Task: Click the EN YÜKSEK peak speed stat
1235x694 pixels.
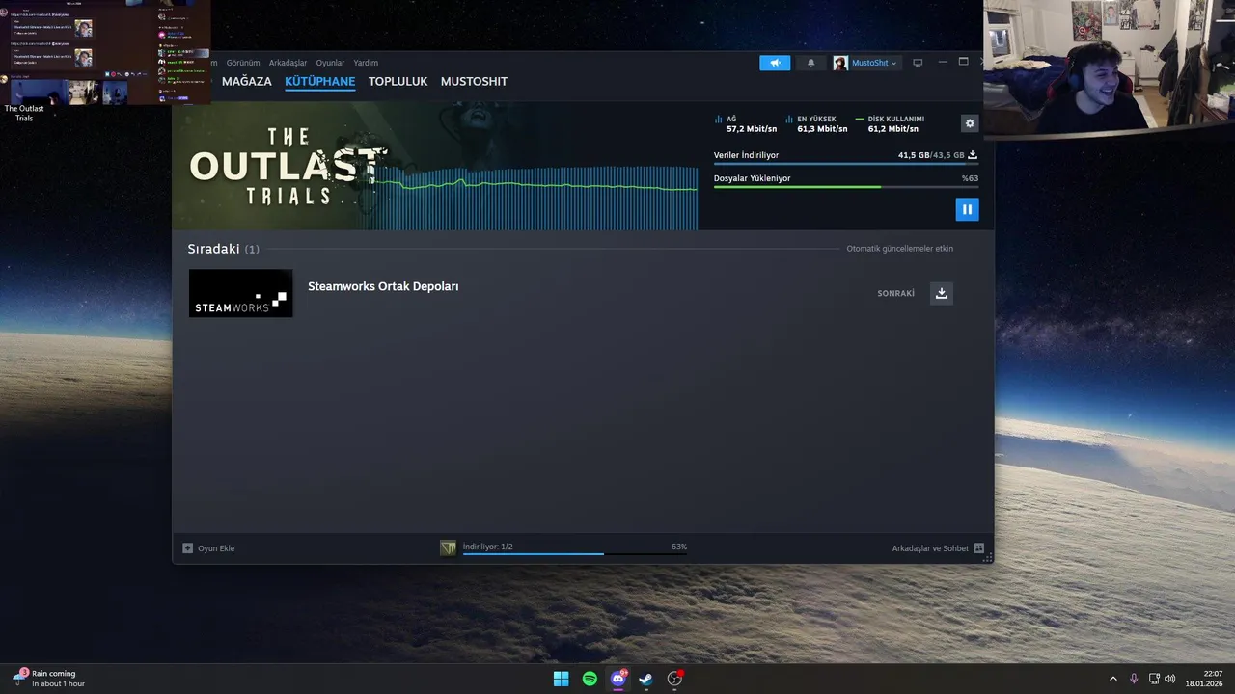Action: pos(816,124)
